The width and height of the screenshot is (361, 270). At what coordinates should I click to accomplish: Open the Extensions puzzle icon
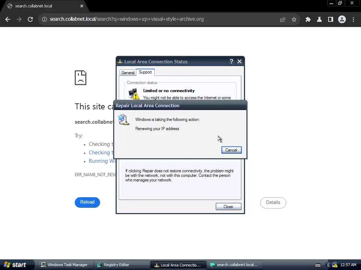coord(308,20)
